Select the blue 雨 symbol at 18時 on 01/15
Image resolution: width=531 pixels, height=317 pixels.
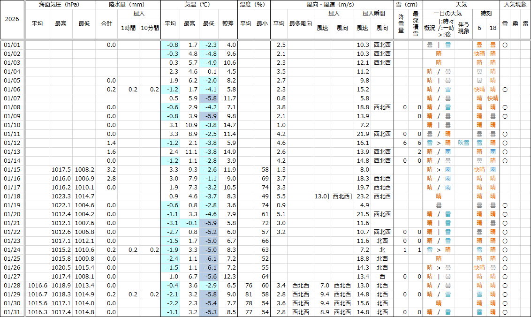click(x=493, y=170)
